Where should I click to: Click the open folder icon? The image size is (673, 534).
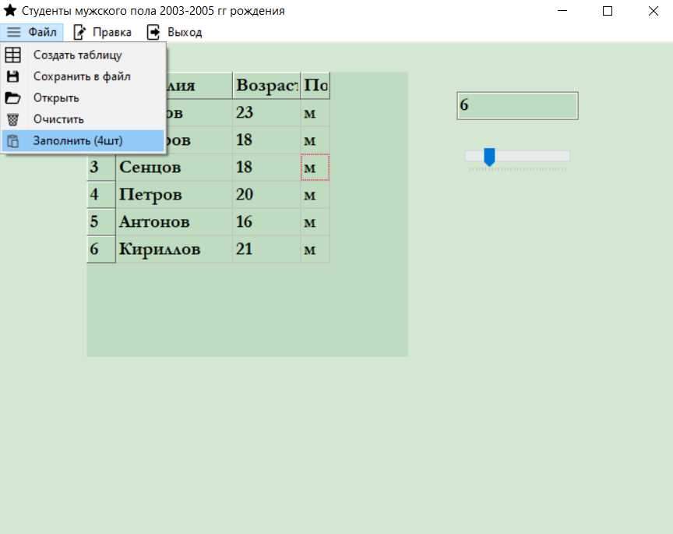tap(13, 98)
